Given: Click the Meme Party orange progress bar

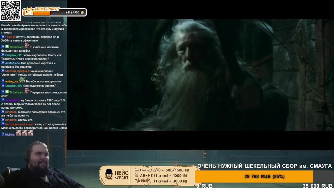Looking at the screenshot, I should [x=37, y=13].
